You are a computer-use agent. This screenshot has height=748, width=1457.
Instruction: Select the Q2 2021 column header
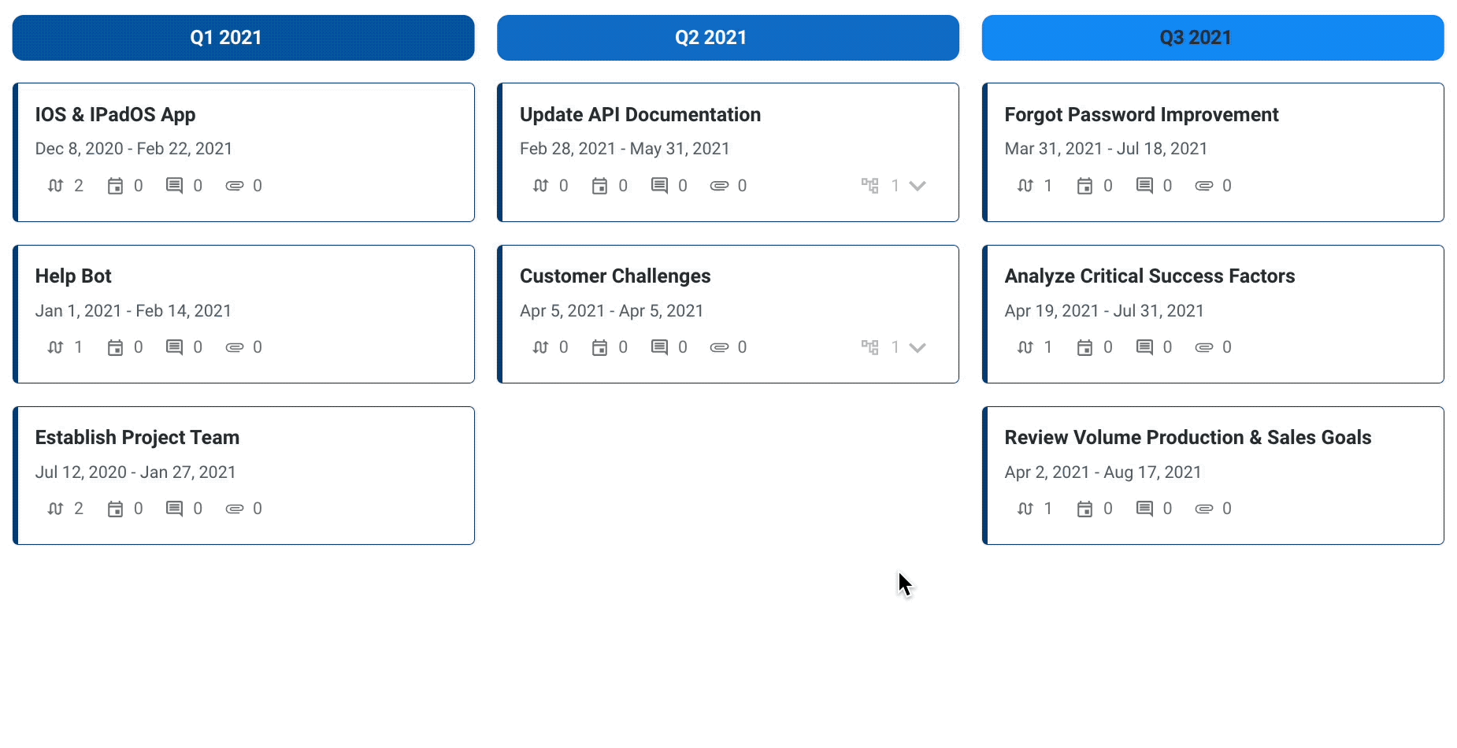[x=728, y=38]
